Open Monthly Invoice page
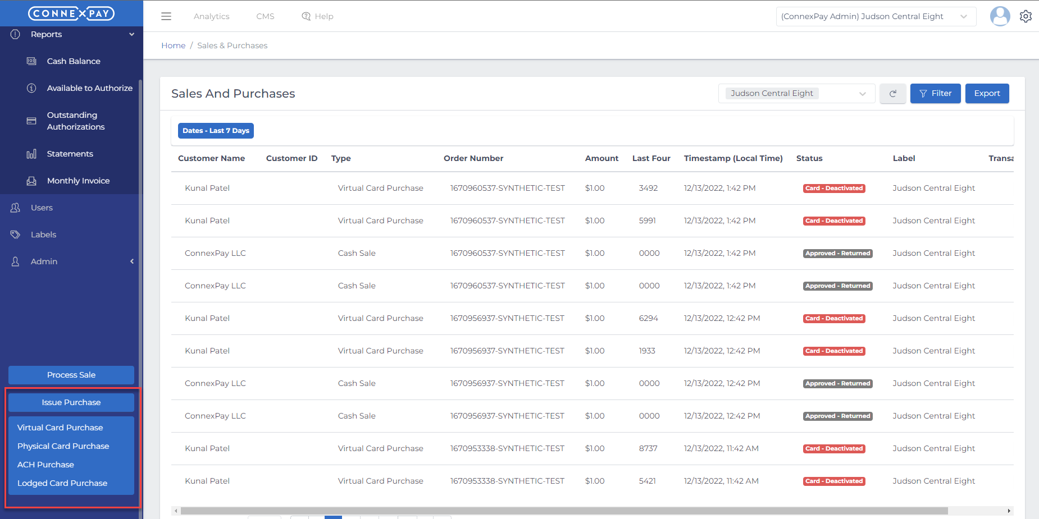1039x519 pixels. [x=79, y=181]
